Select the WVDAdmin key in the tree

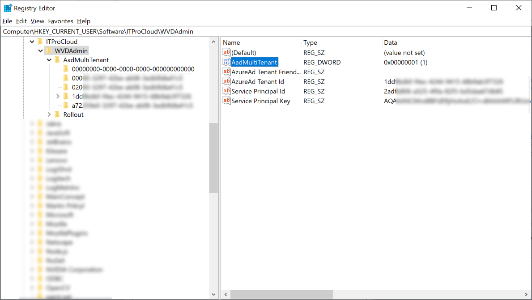(71, 51)
